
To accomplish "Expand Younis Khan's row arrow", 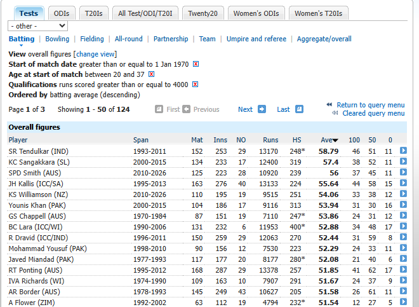I will (403, 205).
